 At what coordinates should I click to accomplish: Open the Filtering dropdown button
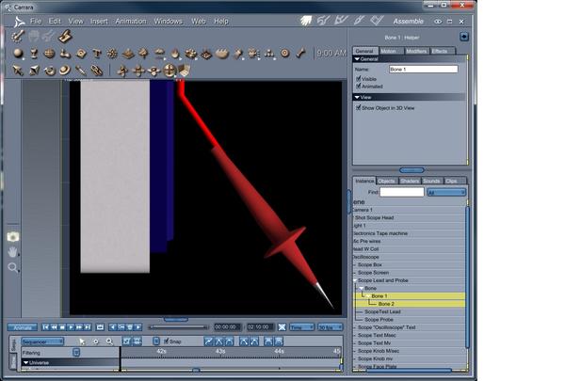coord(76,352)
